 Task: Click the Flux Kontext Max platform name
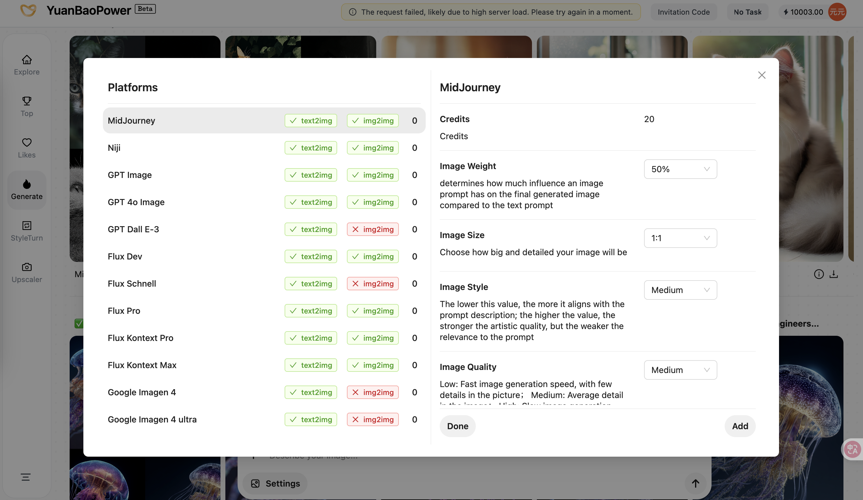142,365
